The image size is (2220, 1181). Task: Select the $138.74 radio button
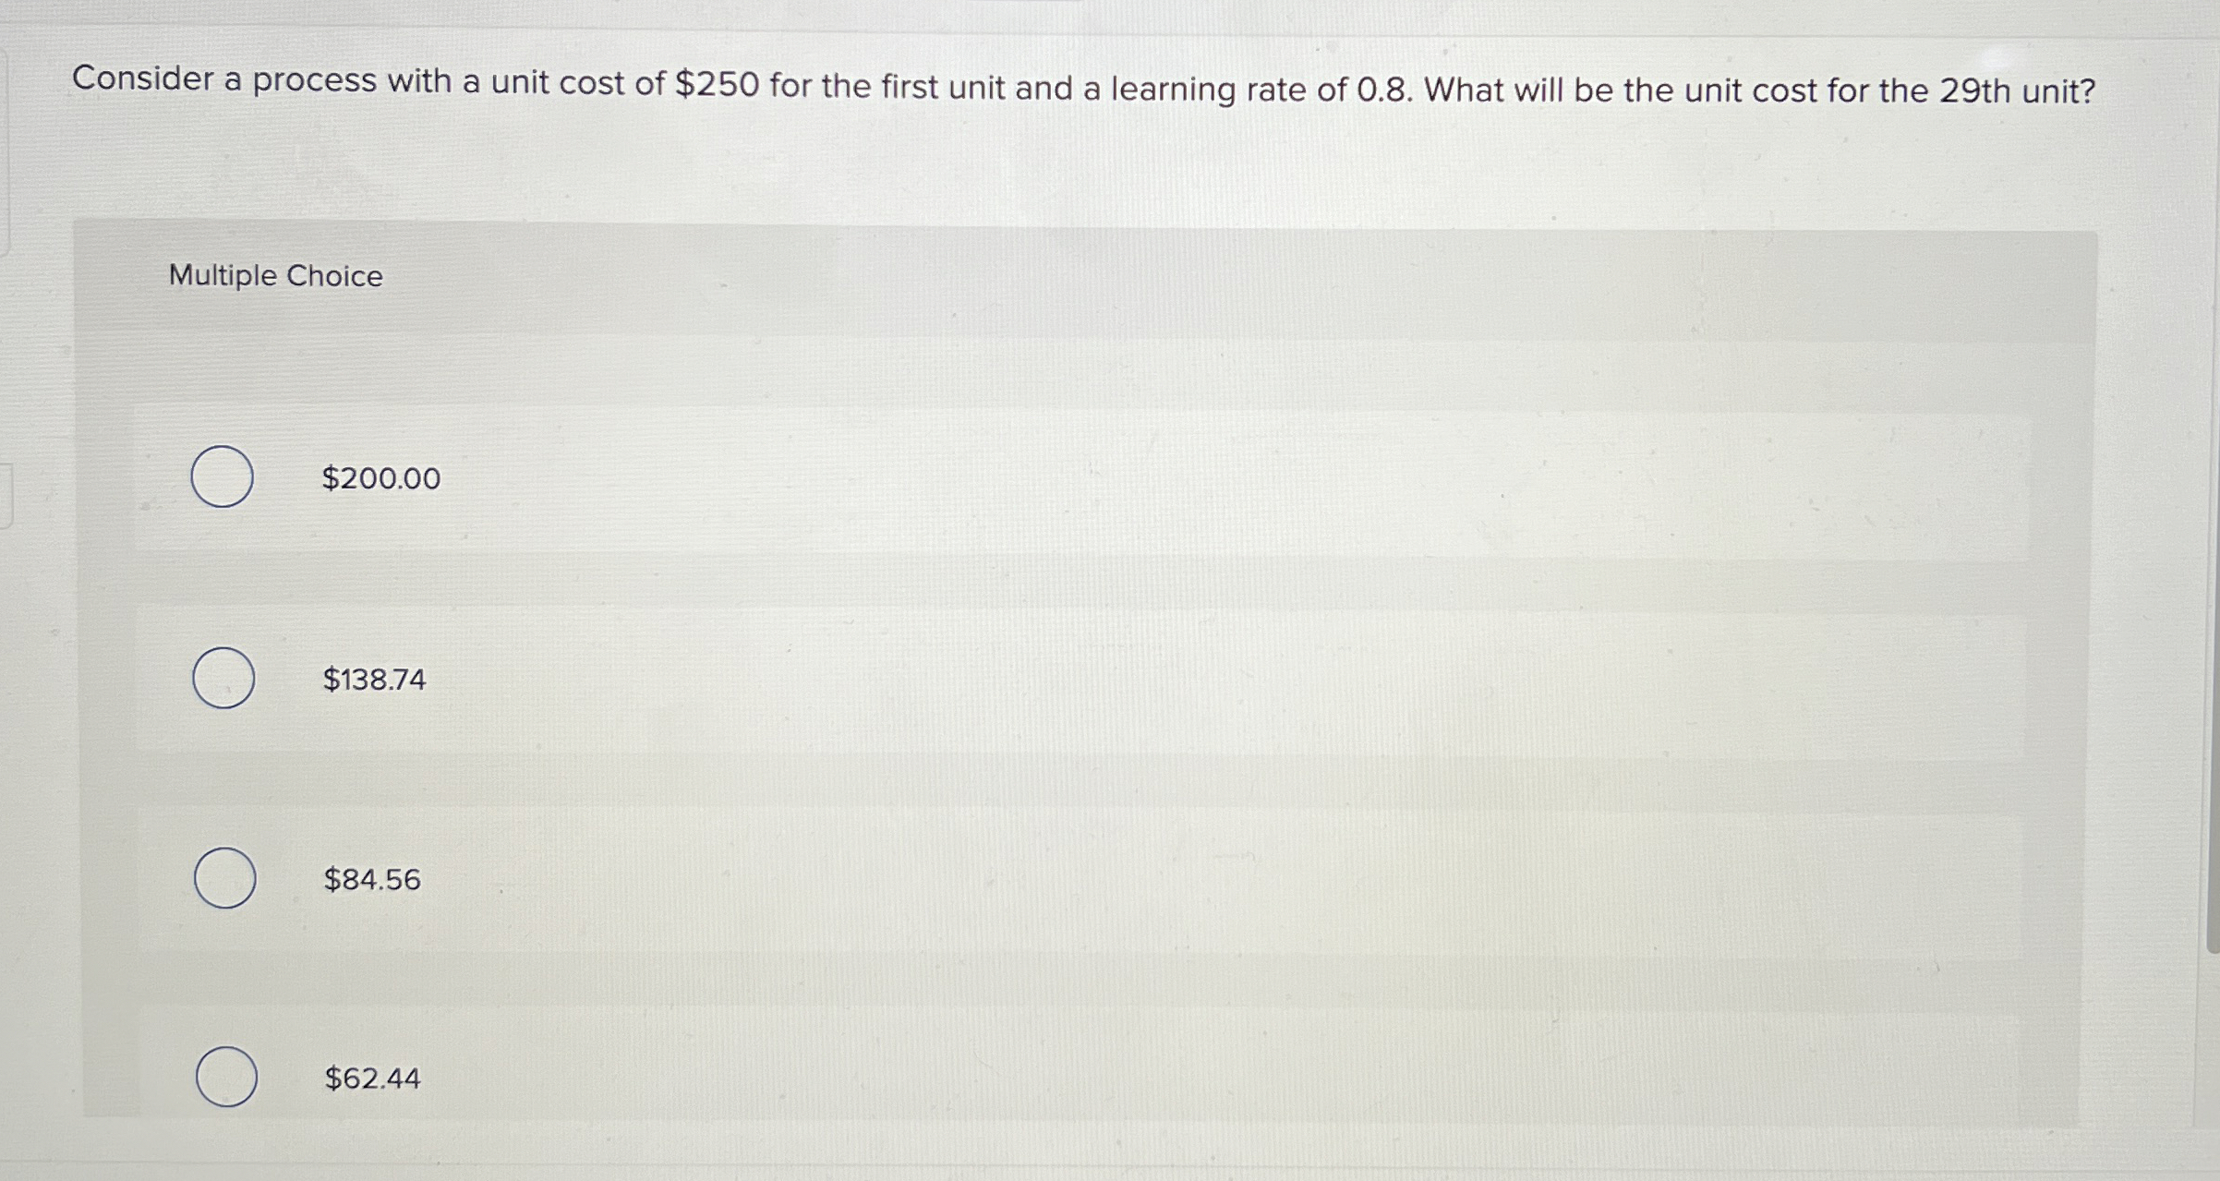[224, 680]
